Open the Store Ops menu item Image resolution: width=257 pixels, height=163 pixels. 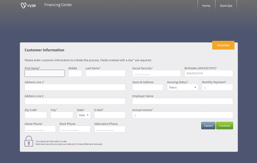pos(226,6)
